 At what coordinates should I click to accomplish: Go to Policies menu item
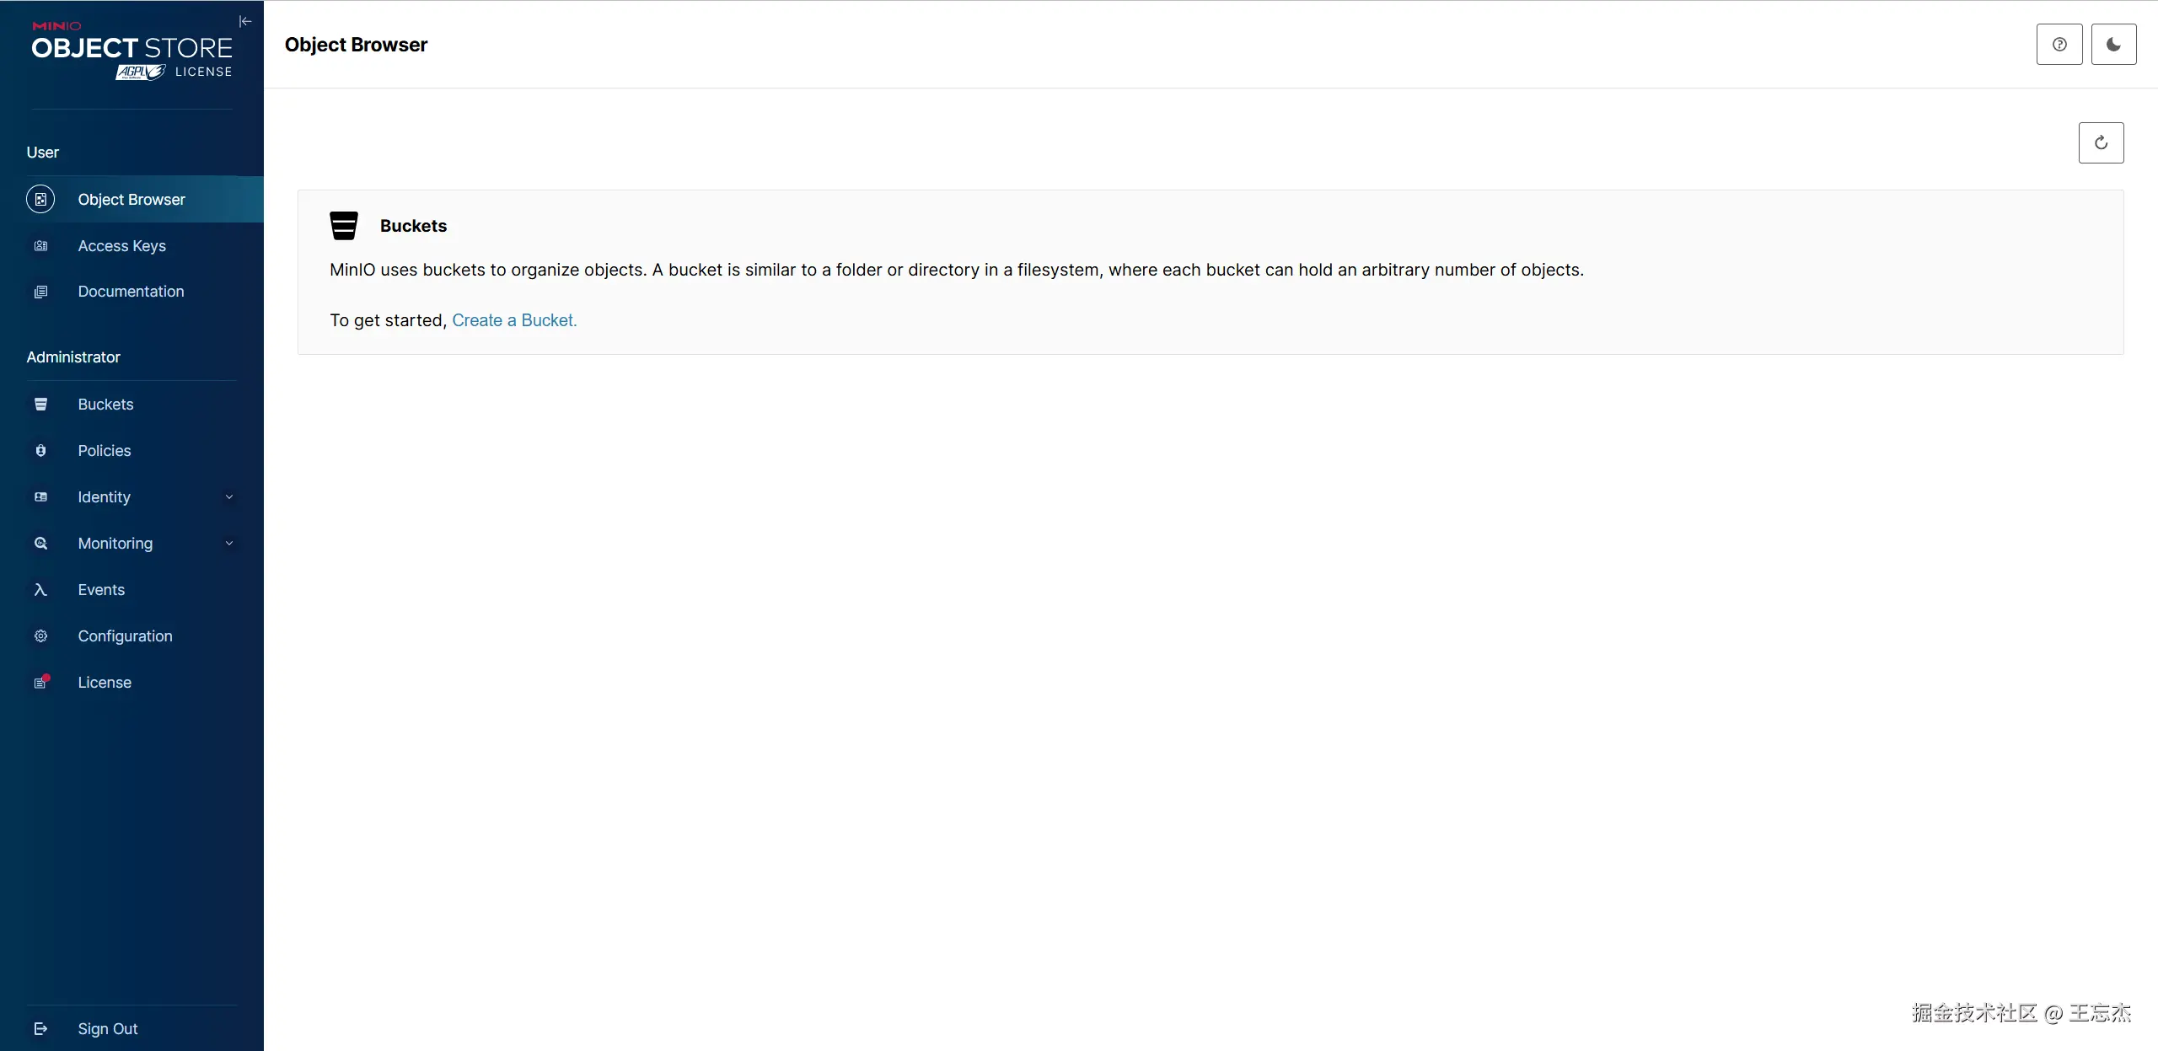coord(105,451)
